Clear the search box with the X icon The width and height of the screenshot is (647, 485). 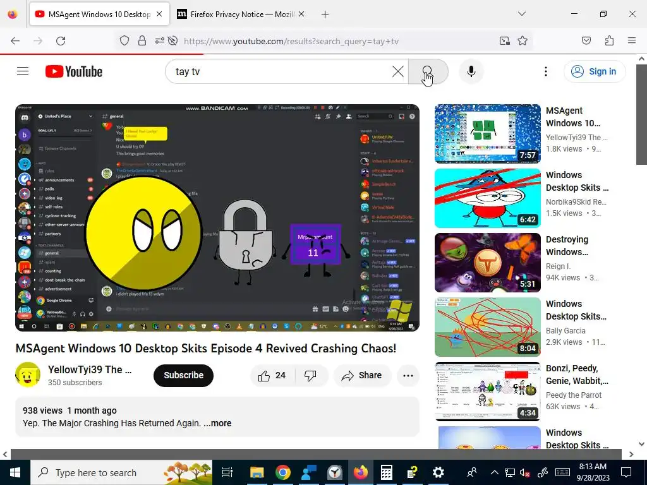pos(398,71)
